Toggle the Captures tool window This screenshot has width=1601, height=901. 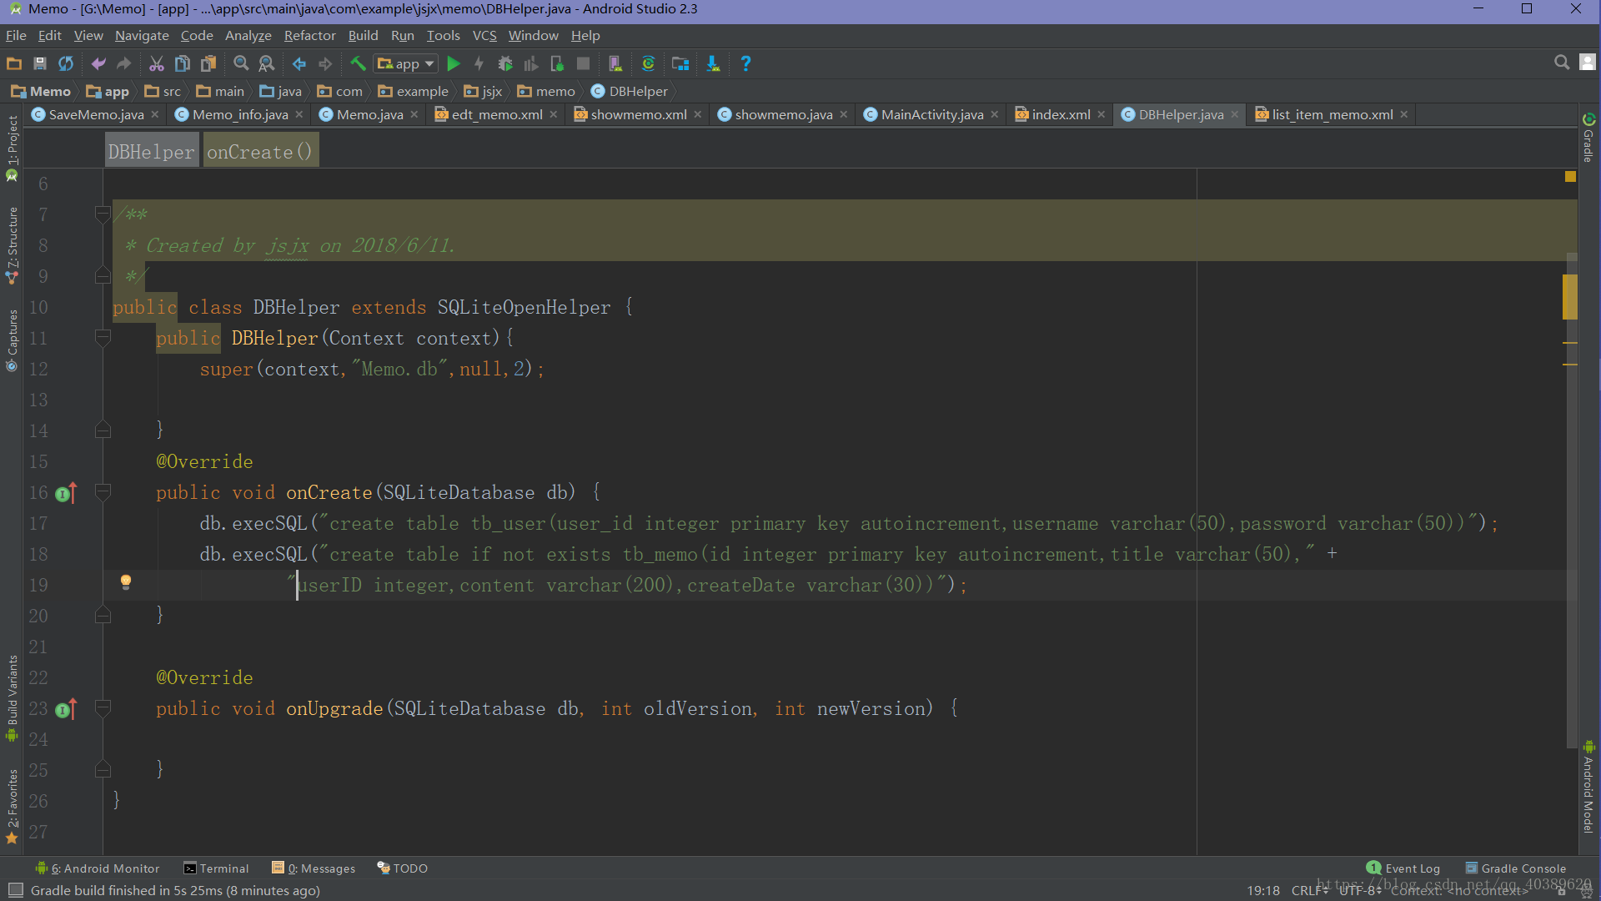12,340
